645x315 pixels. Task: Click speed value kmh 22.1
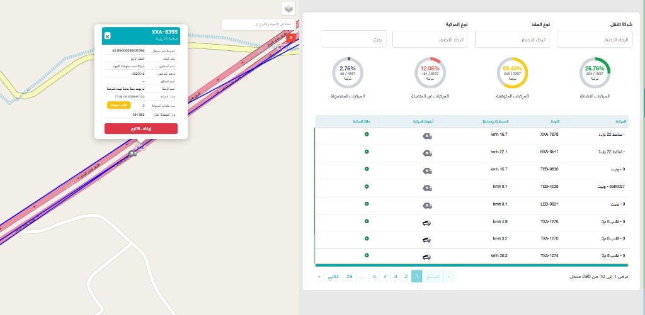pos(499,152)
